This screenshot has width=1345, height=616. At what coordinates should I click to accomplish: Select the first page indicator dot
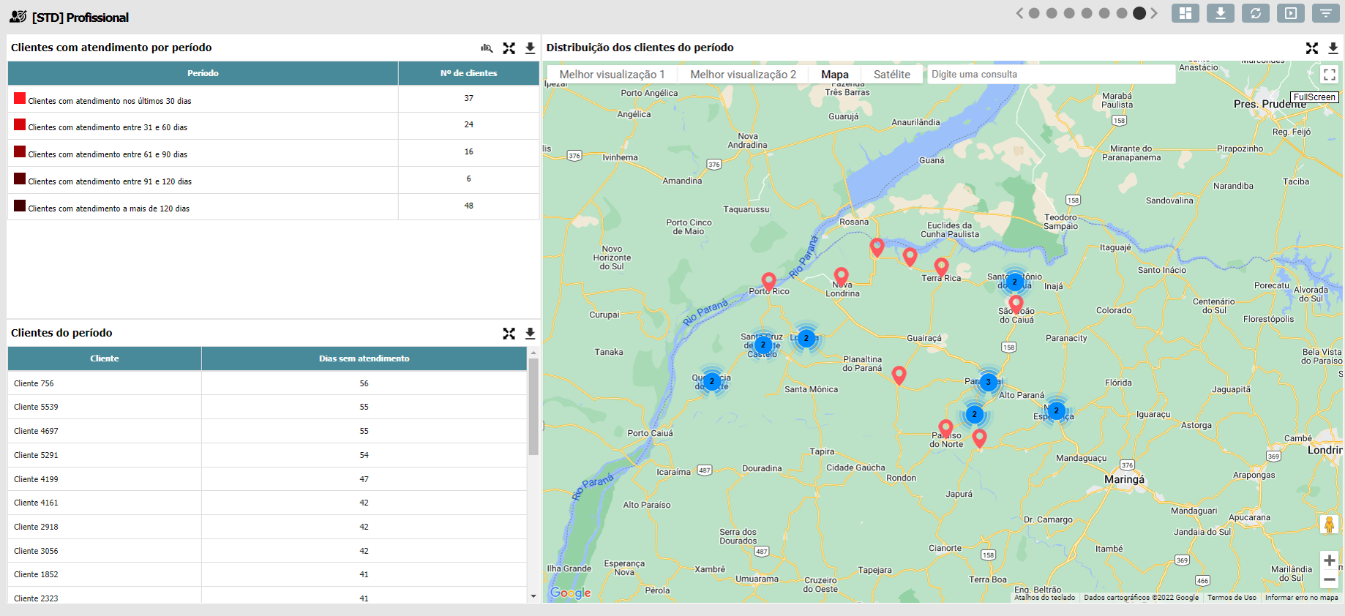[1034, 13]
